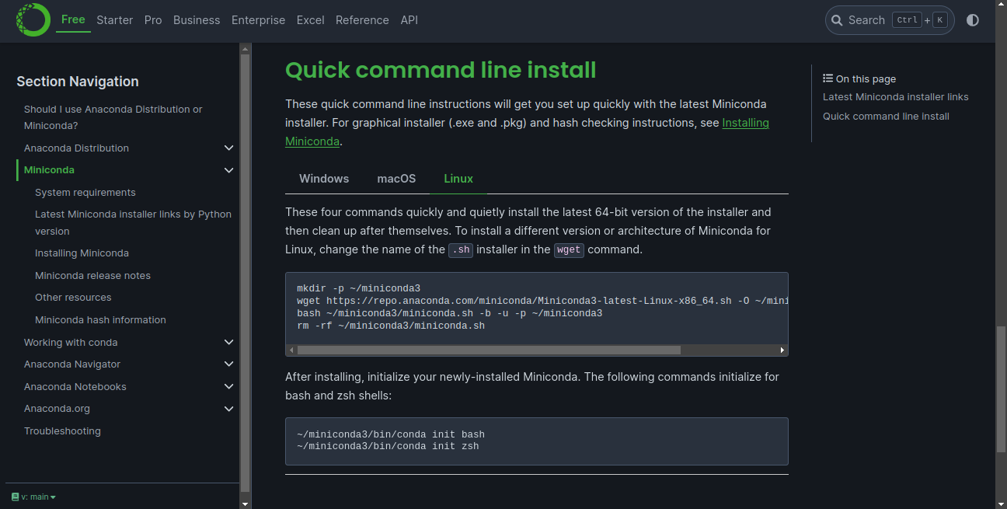
Task: Click the conda init zsh command text
Action: click(388, 446)
